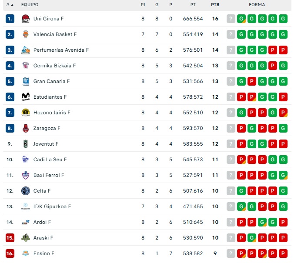The height and width of the screenshot is (263, 301).
Task: Click the Joventut F team logo
Action: click(25, 144)
